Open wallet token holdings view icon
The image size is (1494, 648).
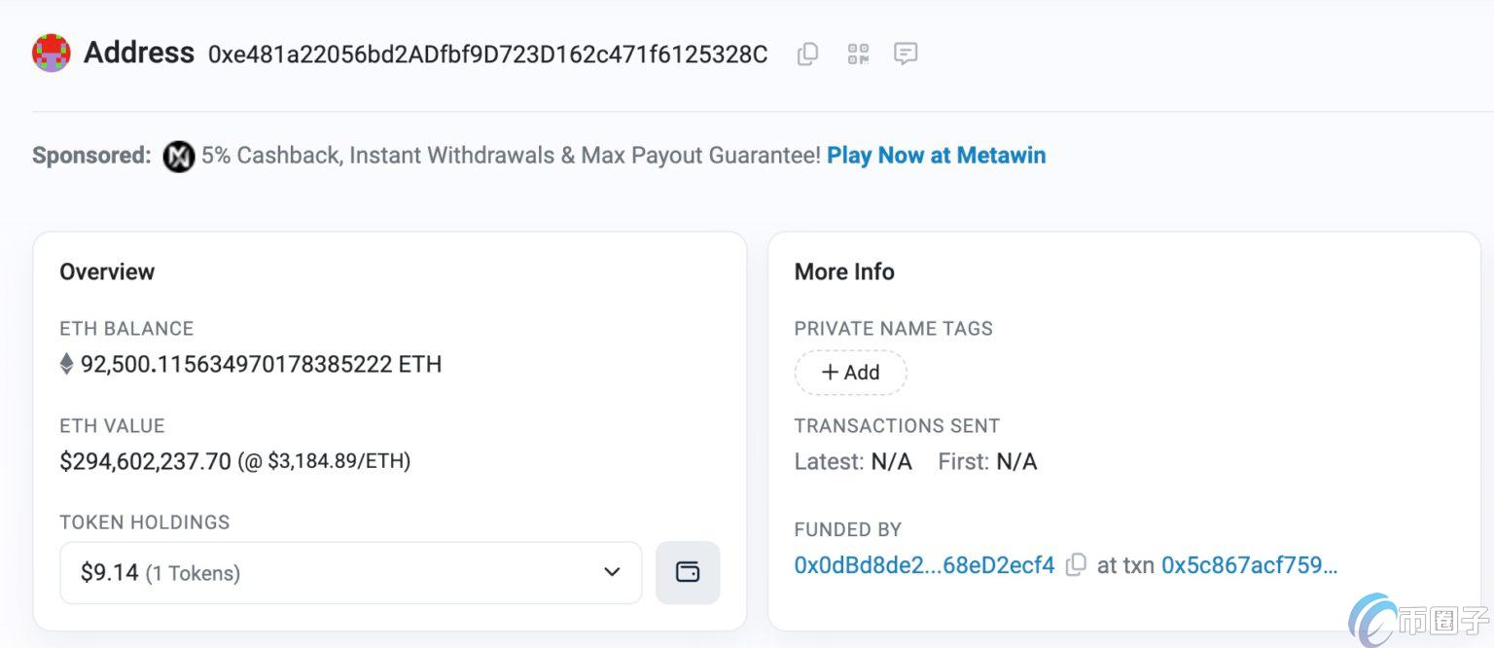(688, 572)
